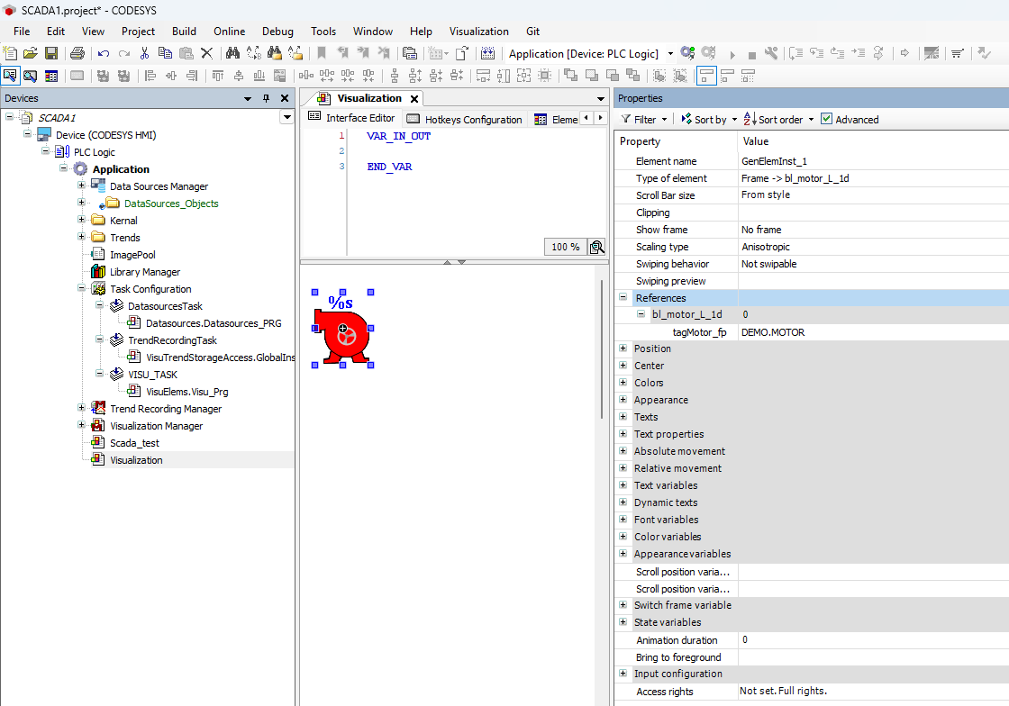
Task: Switch to the Interface Editor tab
Action: (352, 118)
